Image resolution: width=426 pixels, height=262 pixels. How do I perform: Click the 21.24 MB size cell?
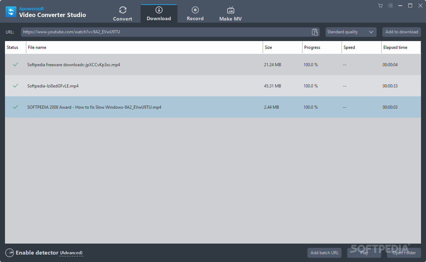click(x=273, y=65)
